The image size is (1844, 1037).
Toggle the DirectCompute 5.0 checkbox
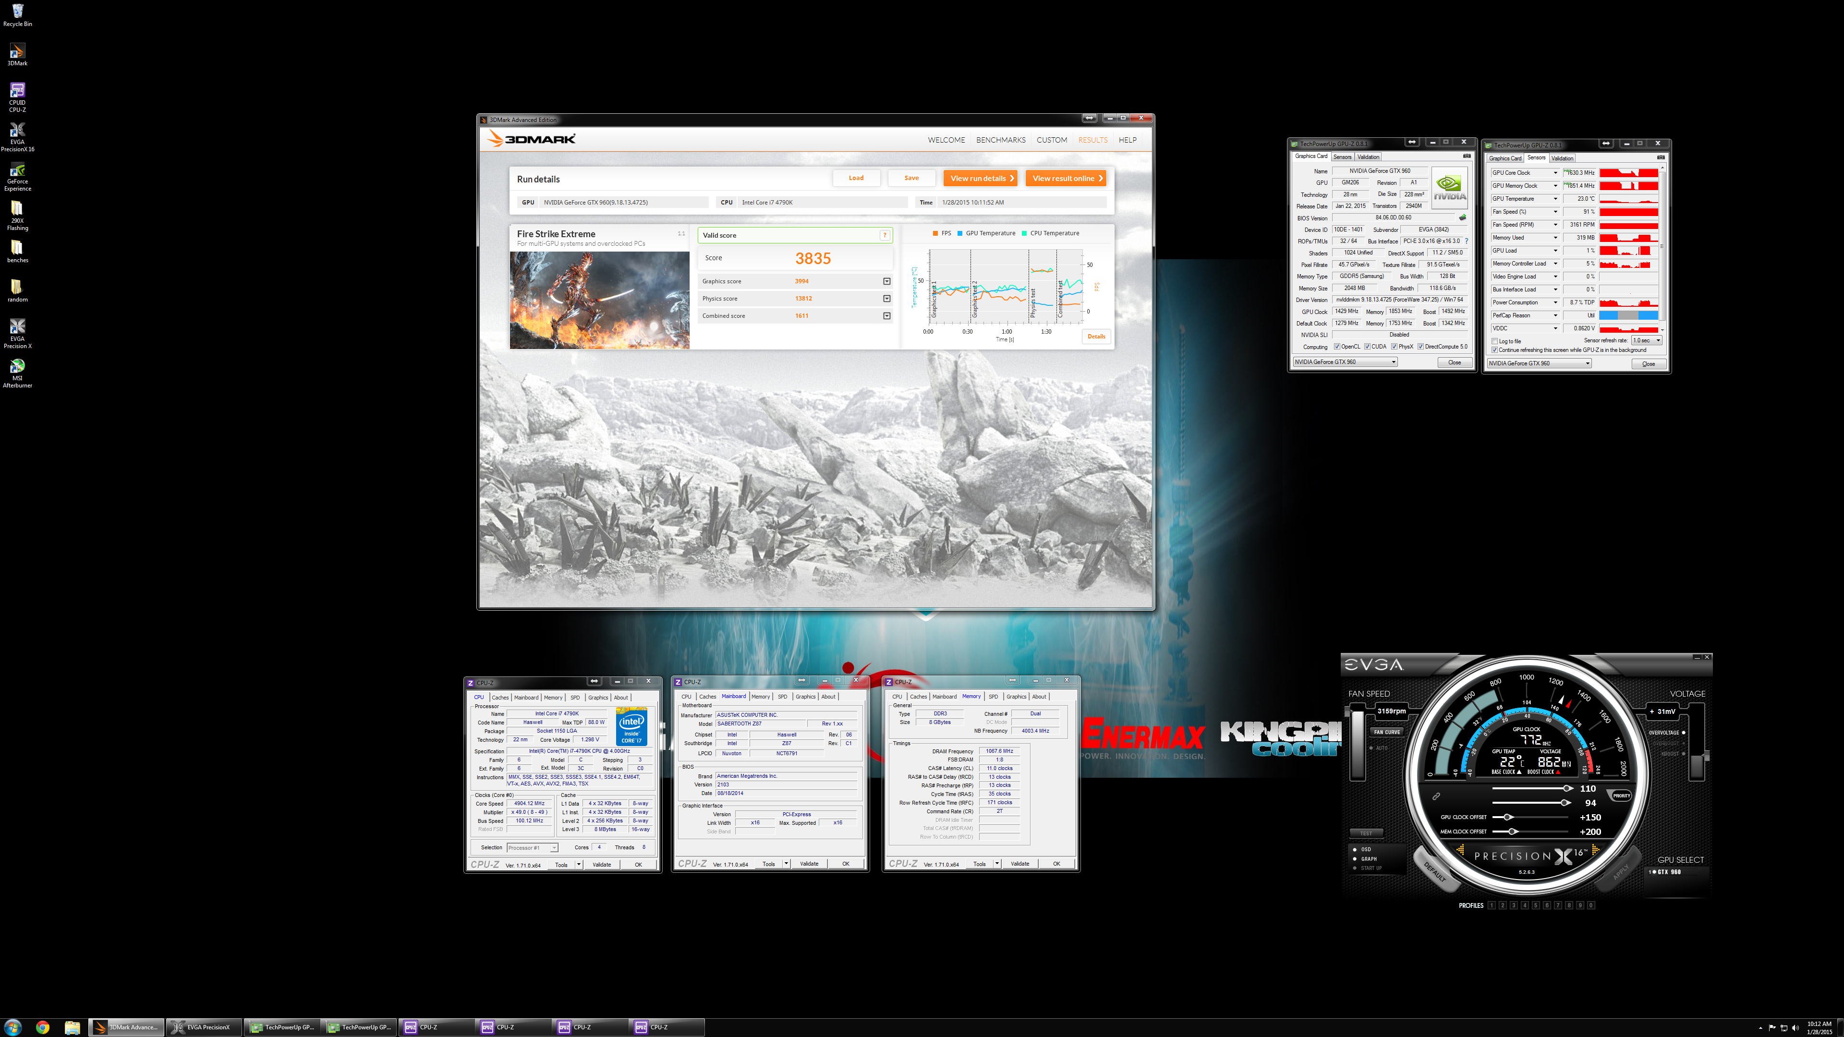point(1420,347)
